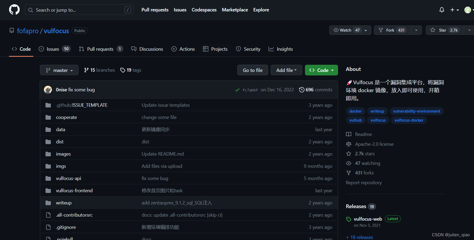Switch to the repository Pull requests tab

tap(101, 49)
